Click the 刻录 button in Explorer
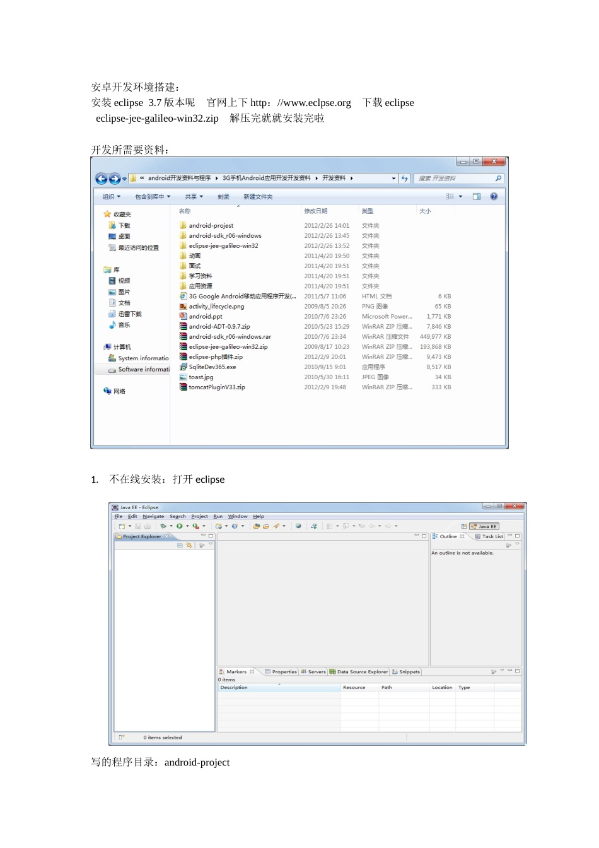This screenshot has height=848, width=599. pos(224,197)
